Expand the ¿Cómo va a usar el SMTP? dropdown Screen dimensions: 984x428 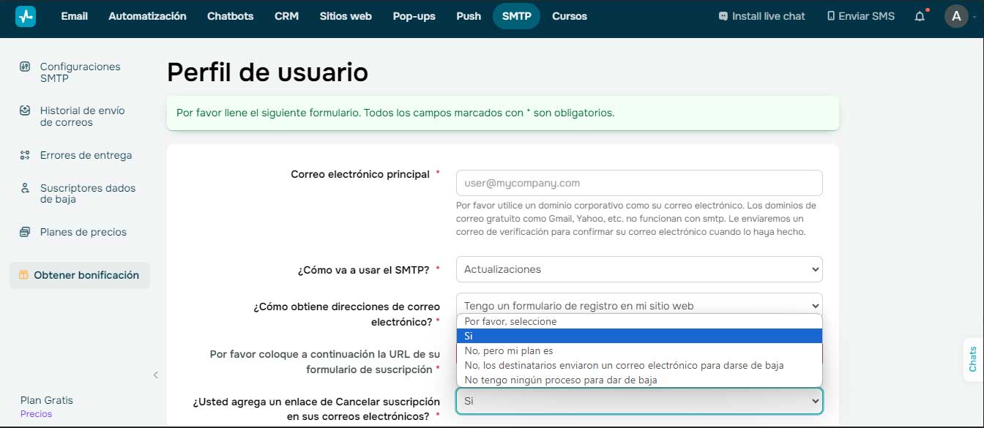[638, 269]
